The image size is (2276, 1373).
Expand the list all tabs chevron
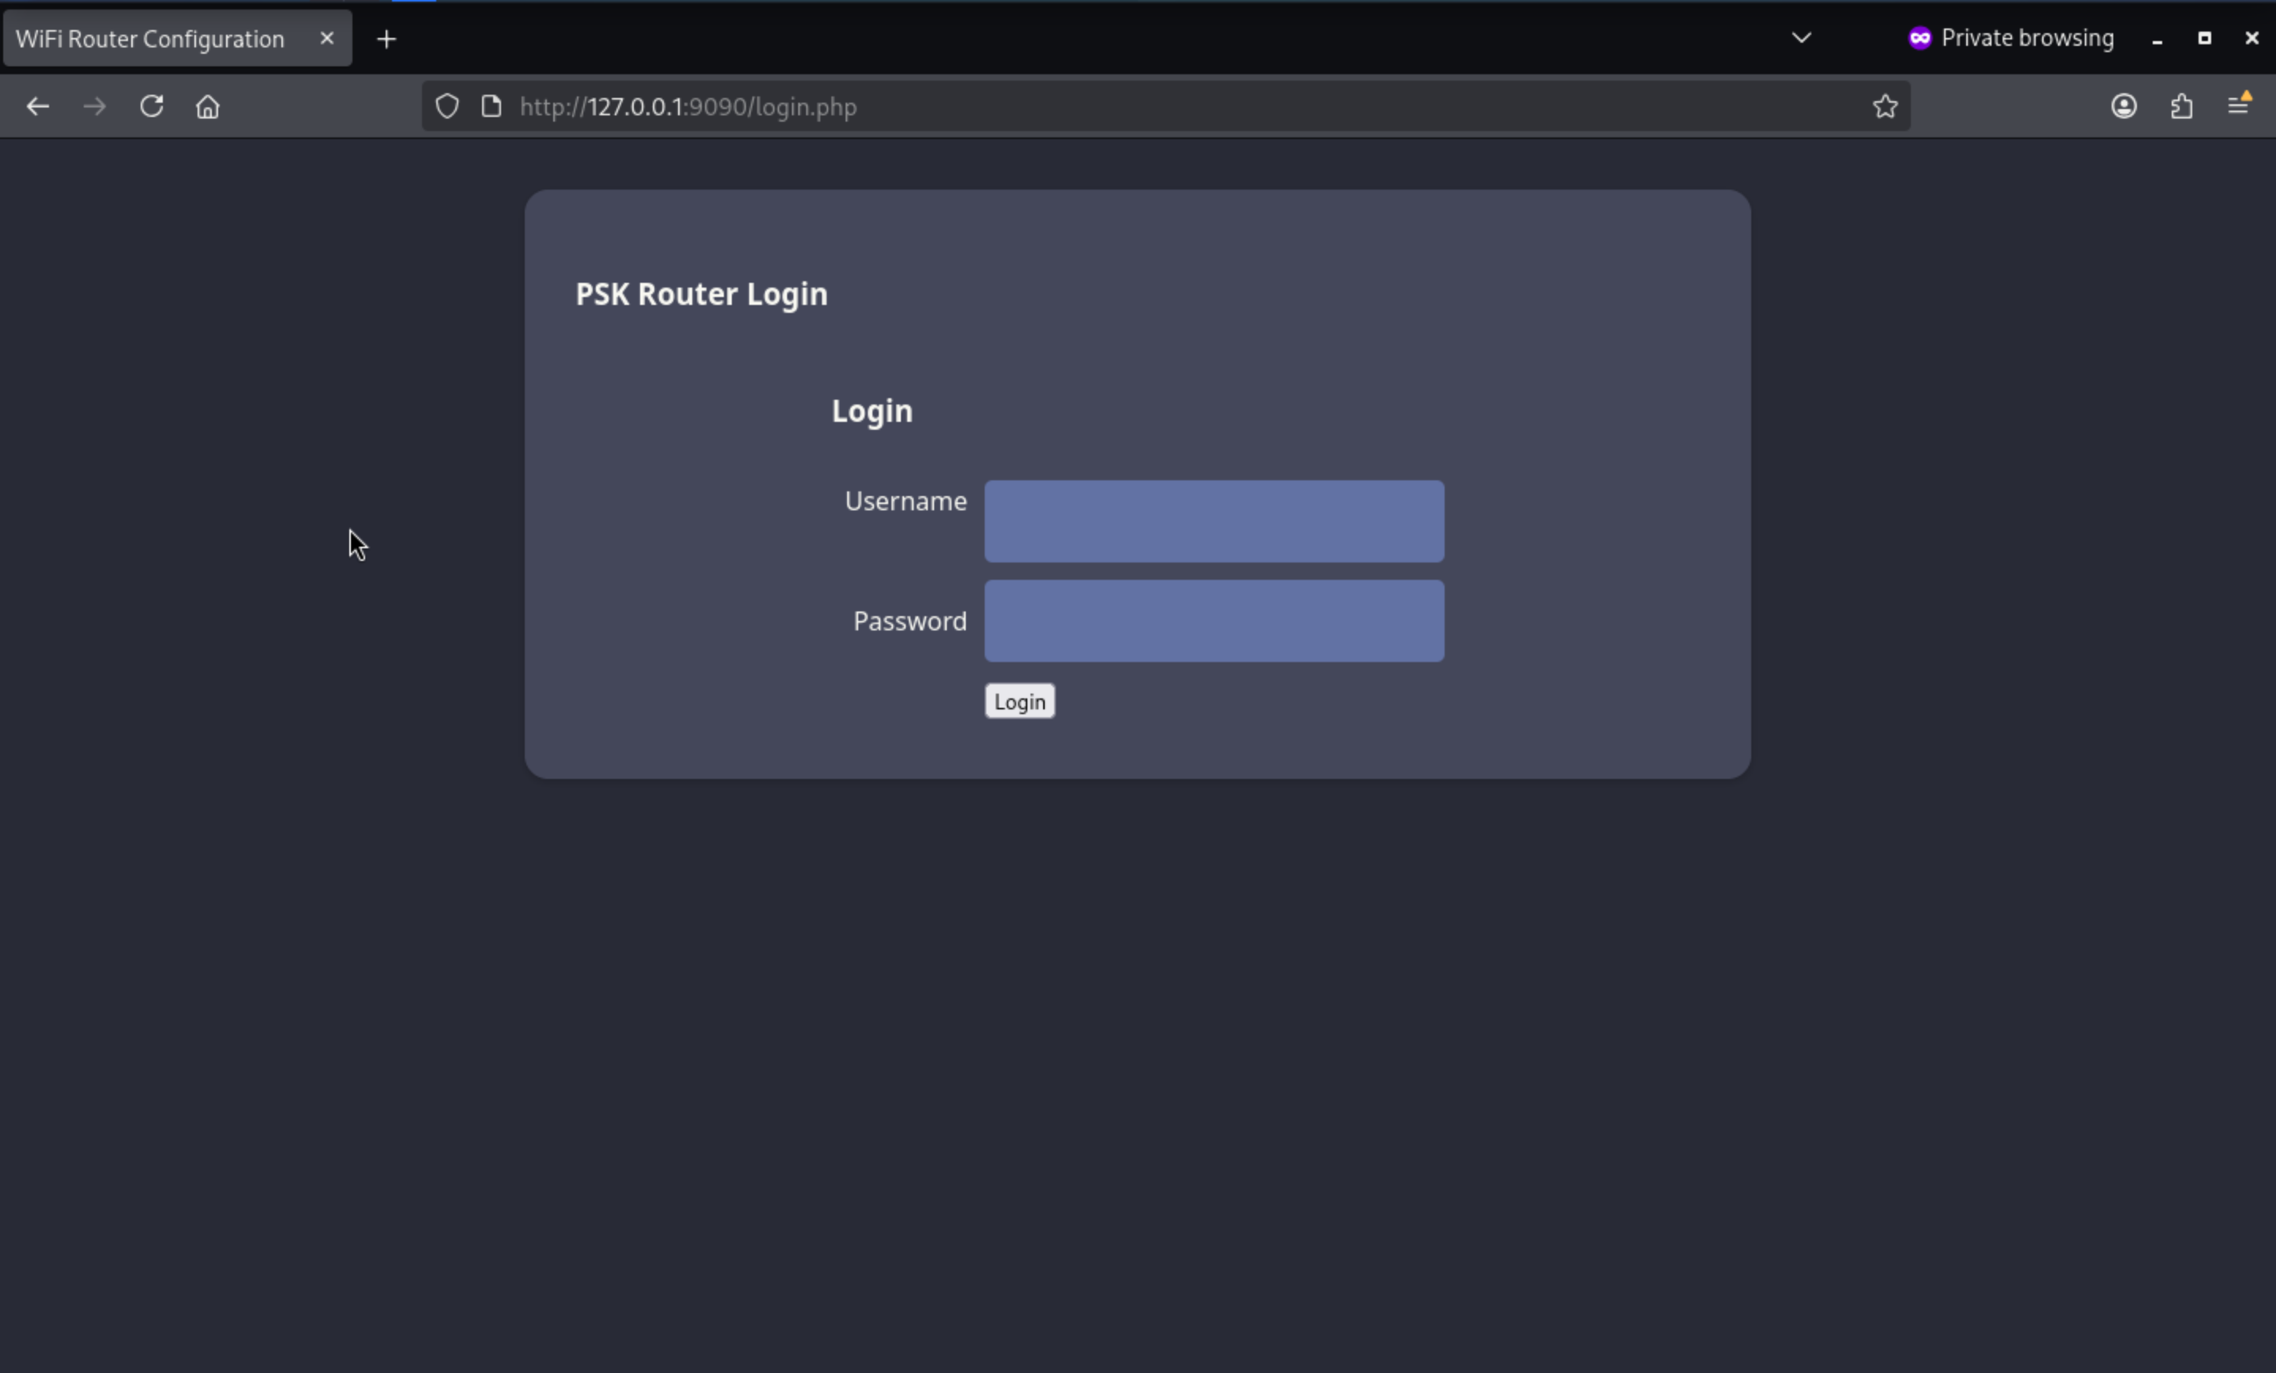click(1801, 38)
